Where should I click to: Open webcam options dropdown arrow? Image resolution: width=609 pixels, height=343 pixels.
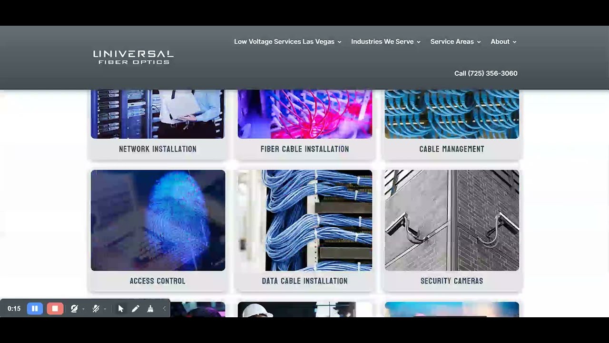click(83, 309)
